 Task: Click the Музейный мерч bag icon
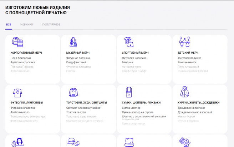point(73,42)
